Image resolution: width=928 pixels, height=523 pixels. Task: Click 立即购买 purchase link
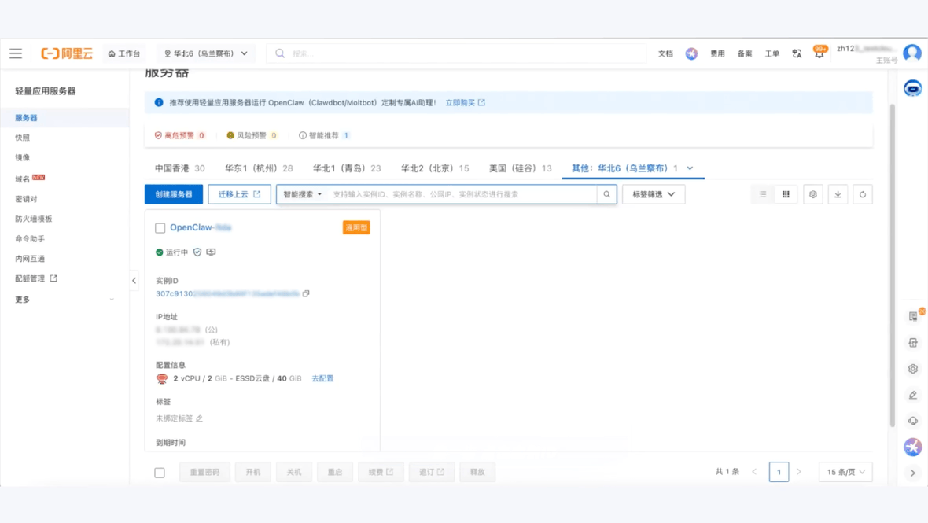466,102
